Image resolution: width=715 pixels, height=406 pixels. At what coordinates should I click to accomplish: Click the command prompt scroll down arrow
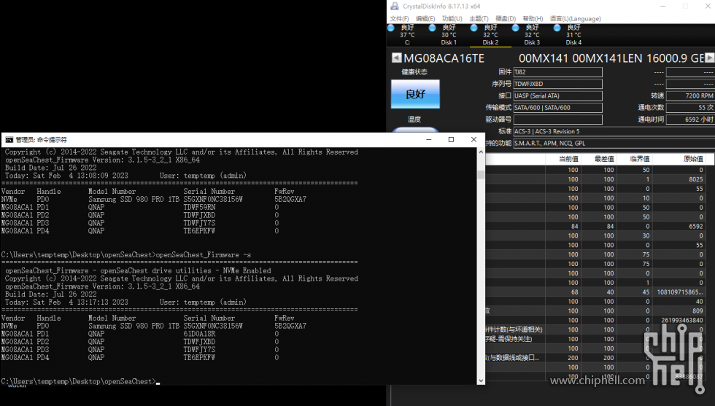[x=481, y=380]
